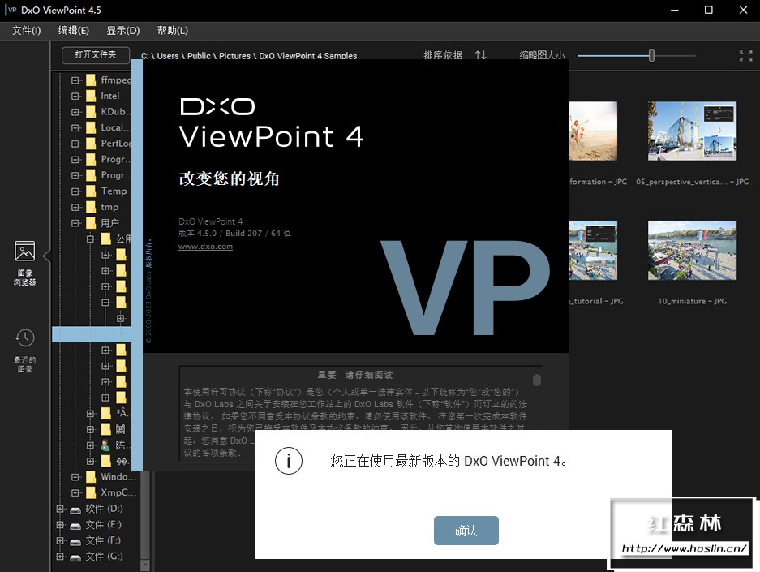The height and width of the screenshot is (572, 760).
Task: Click 确认 in the update dialog
Action: coord(466,531)
